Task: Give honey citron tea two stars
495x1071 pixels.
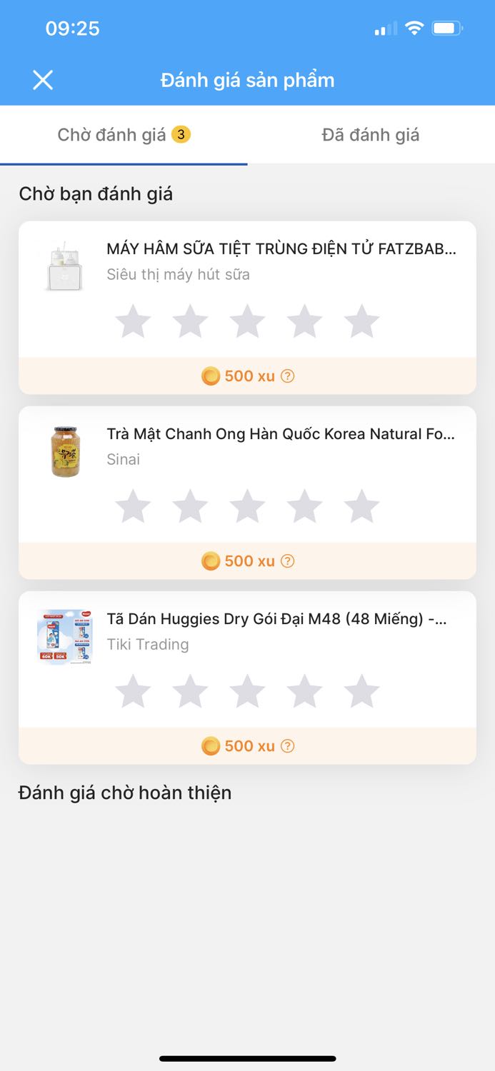Action: coord(190,506)
